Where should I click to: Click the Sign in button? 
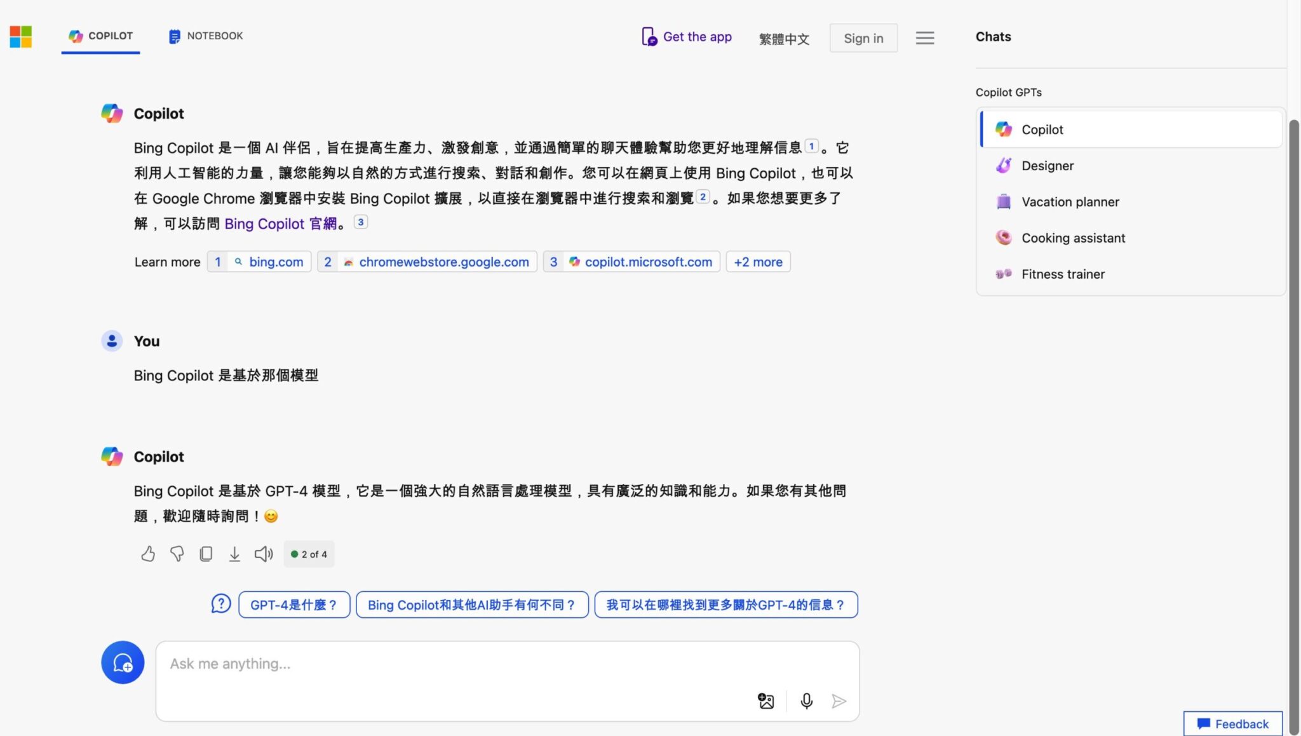pyautogui.click(x=863, y=38)
